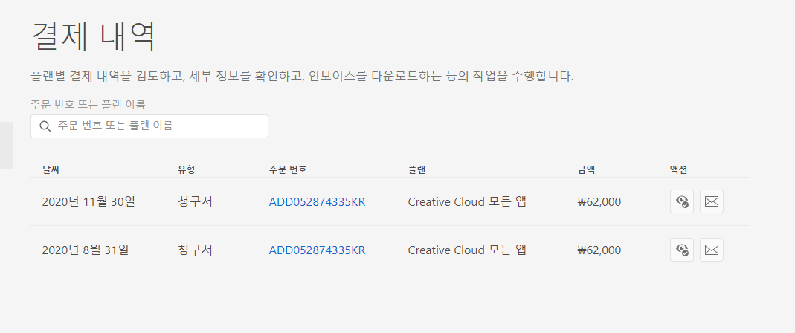Select the date cell 2020년 11월 30일

(88, 202)
